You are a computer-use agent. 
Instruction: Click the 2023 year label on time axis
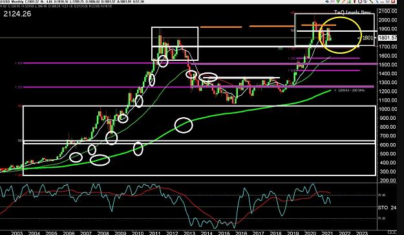362,233
